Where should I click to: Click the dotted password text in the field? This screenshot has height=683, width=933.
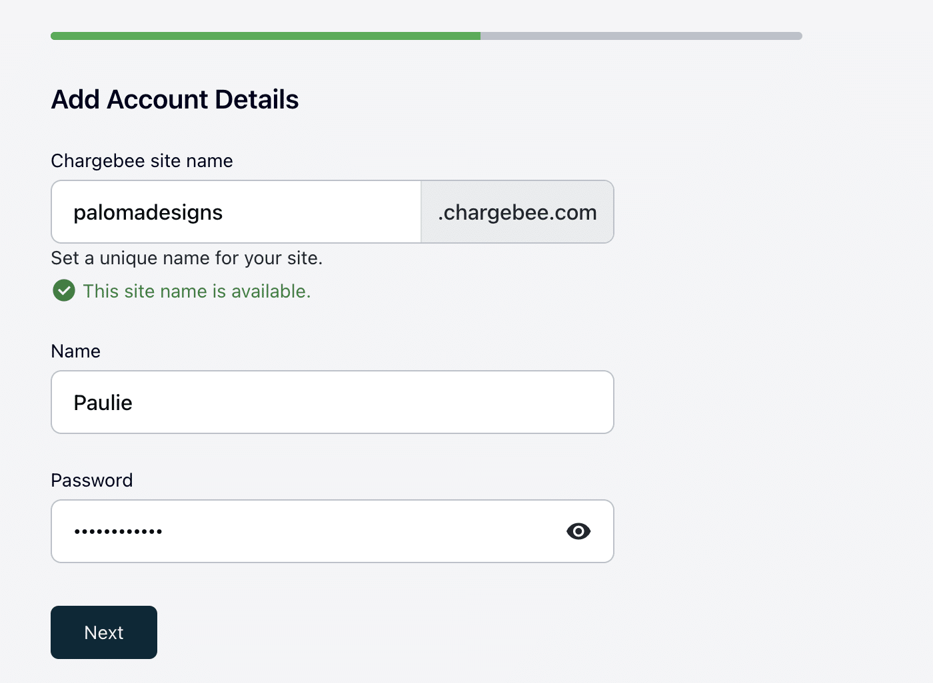click(x=119, y=531)
